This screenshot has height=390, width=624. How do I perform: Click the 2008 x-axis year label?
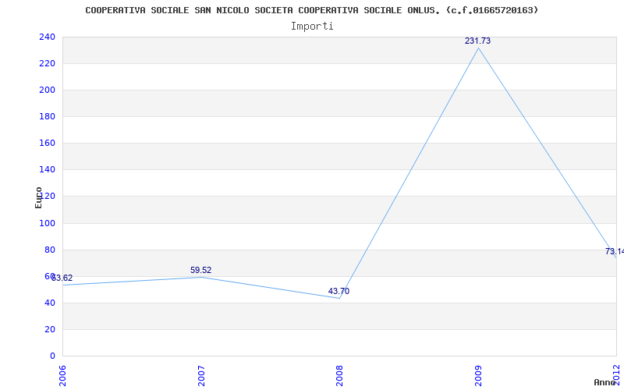click(x=339, y=375)
